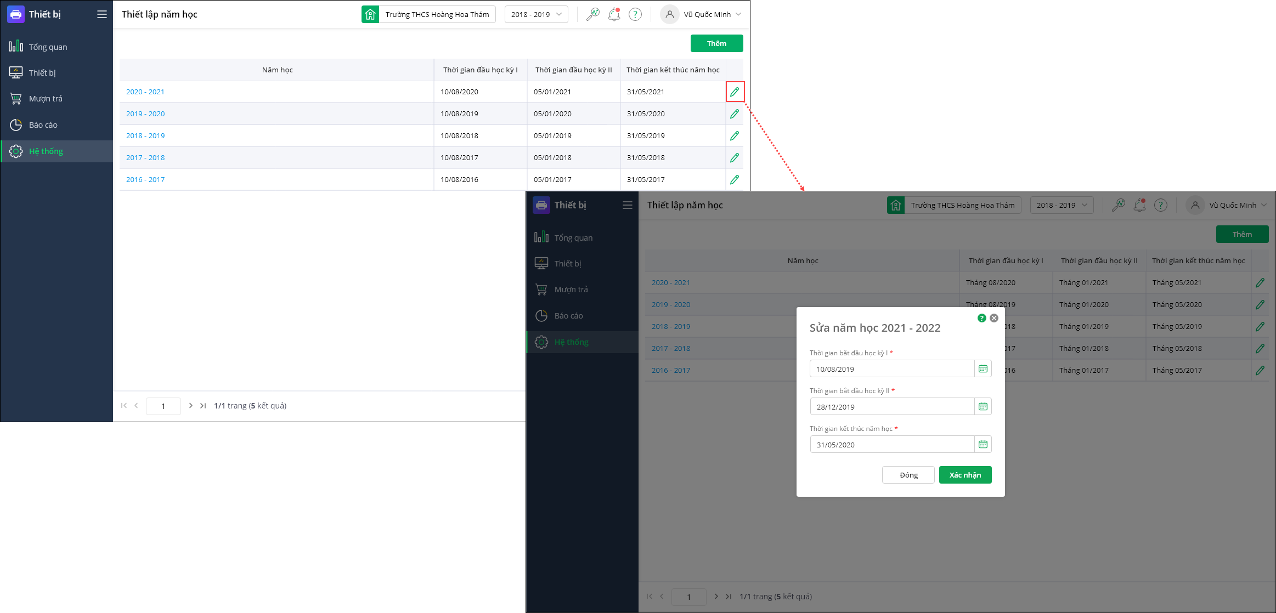Click edit pencil for 2017 - 2018 row
Screen dimensions: 1276x613
(735, 157)
